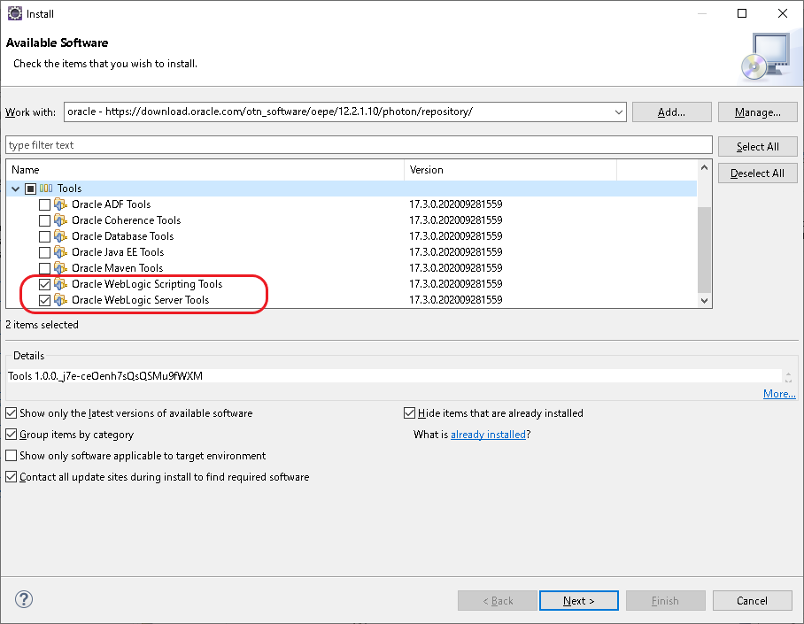This screenshot has height=624, width=804.
Task: Open the Manage... sites button
Action: point(757,112)
